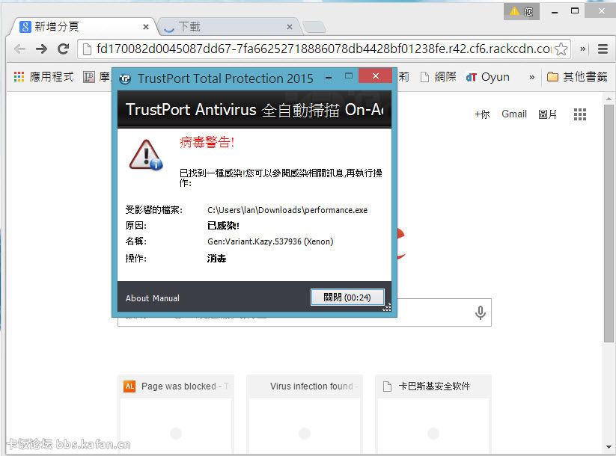Open the 卡巴斯基安全软件 thumbnail

433,415
